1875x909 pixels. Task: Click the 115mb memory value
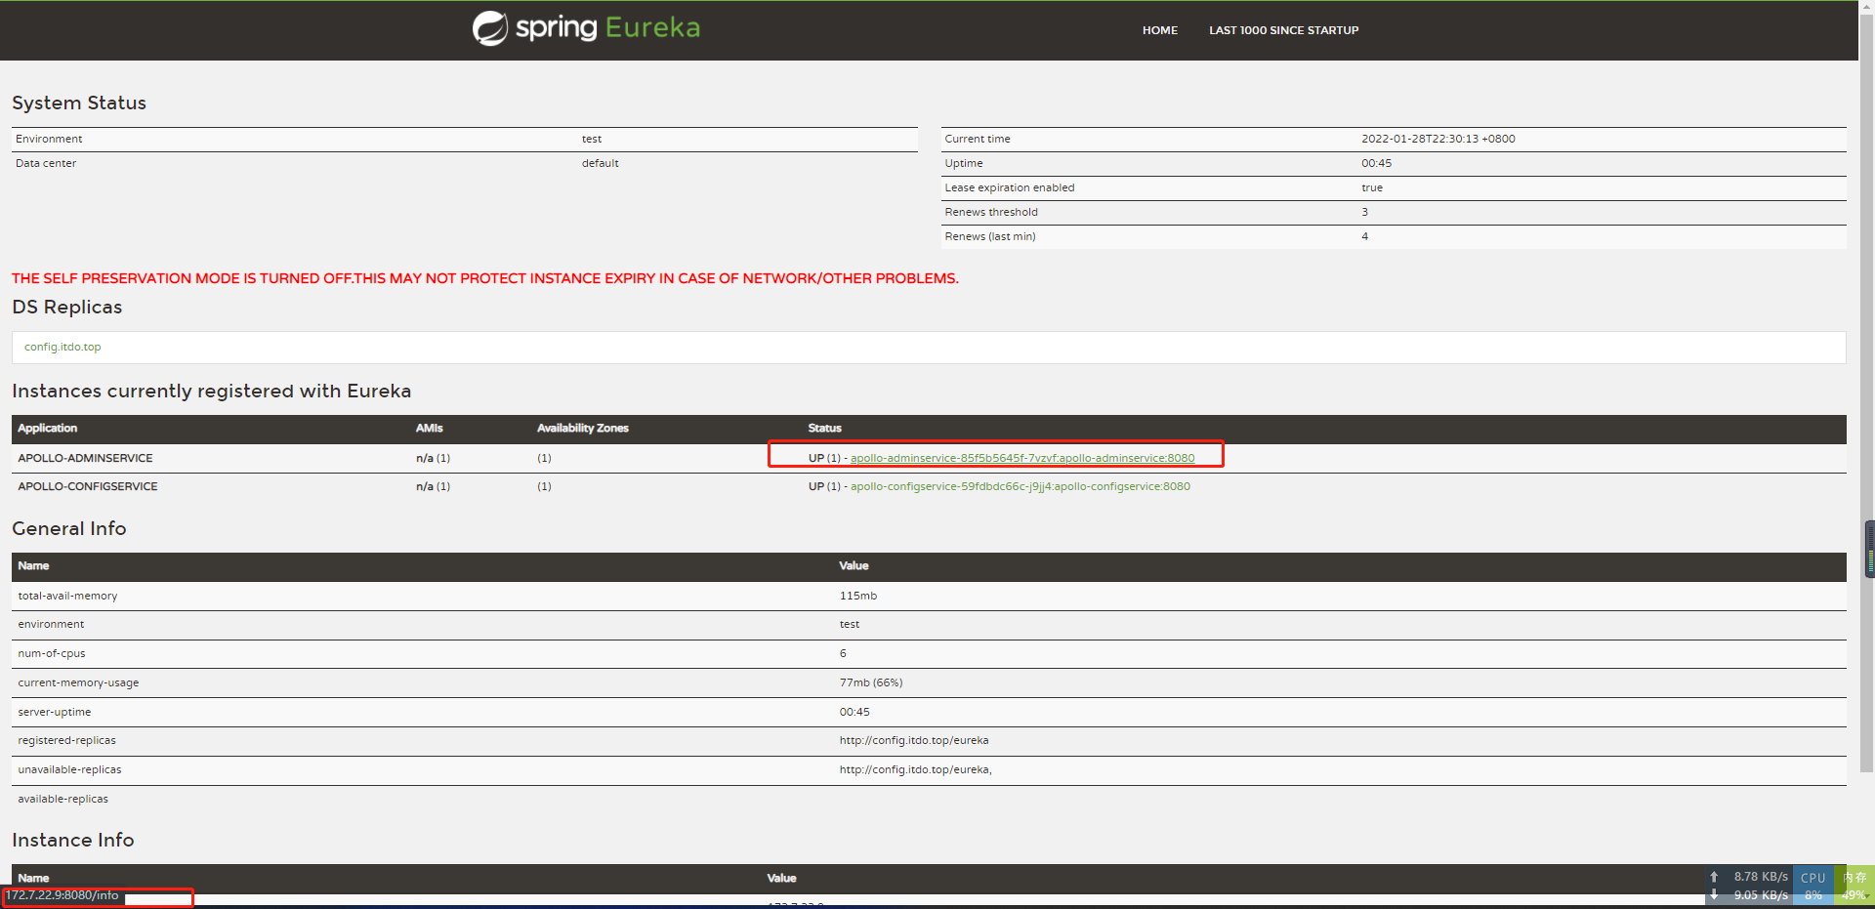(x=858, y=596)
